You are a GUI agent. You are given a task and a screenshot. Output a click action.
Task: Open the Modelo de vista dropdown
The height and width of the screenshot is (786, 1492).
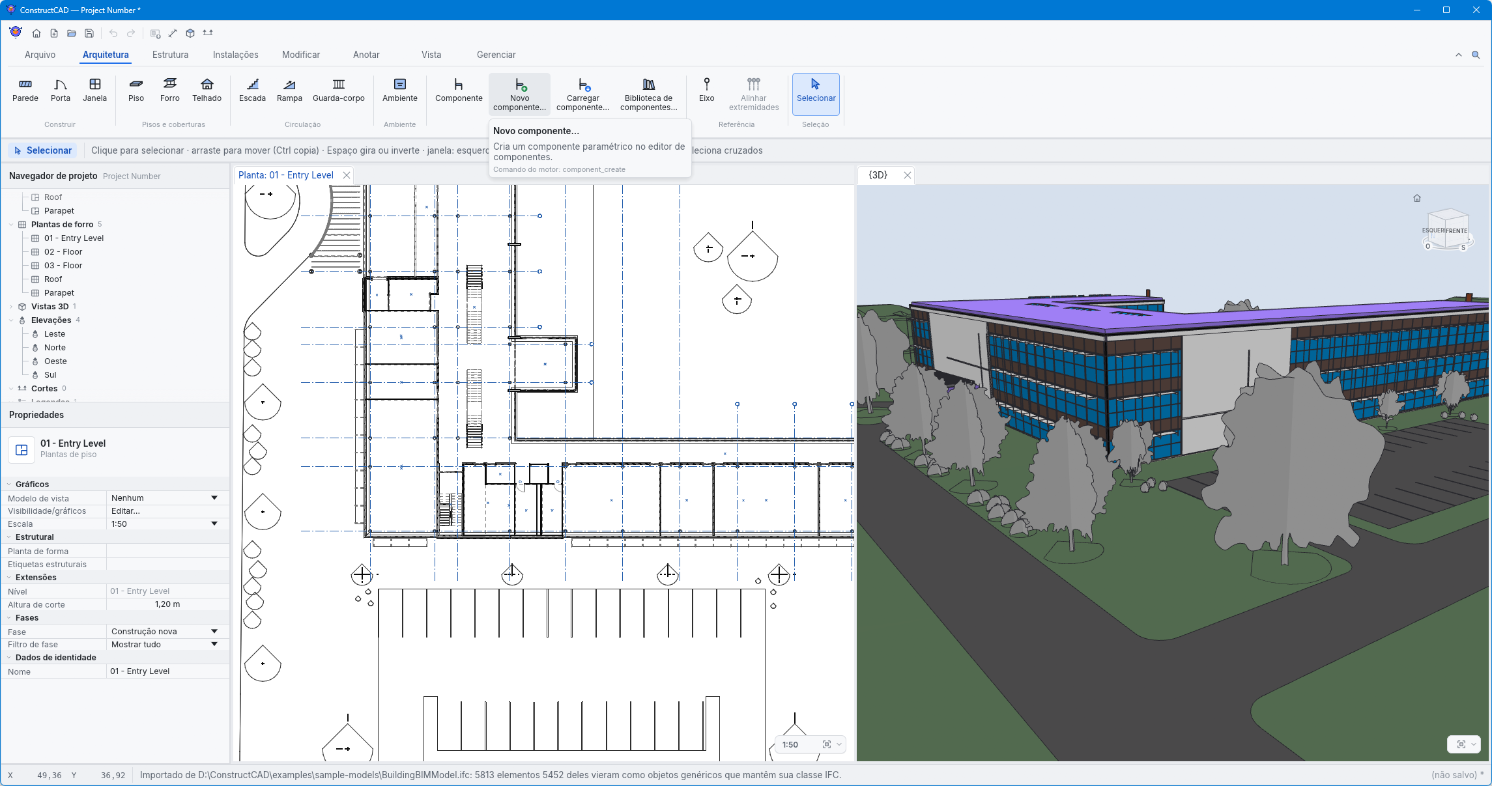[x=167, y=498]
